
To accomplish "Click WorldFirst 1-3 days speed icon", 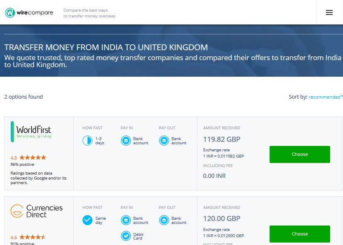I will (x=87, y=141).
